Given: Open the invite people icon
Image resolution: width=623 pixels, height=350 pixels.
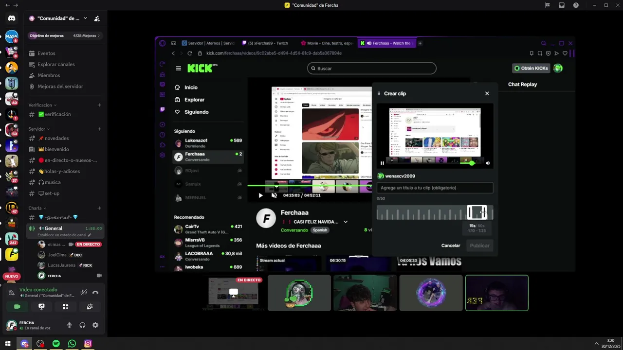Looking at the screenshot, I should 97,18.
